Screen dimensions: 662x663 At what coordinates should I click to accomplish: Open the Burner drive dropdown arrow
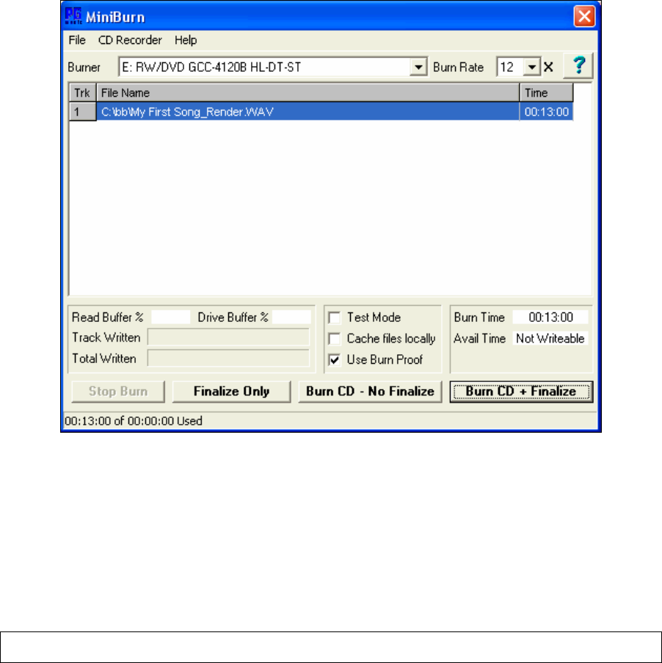(x=418, y=67)
